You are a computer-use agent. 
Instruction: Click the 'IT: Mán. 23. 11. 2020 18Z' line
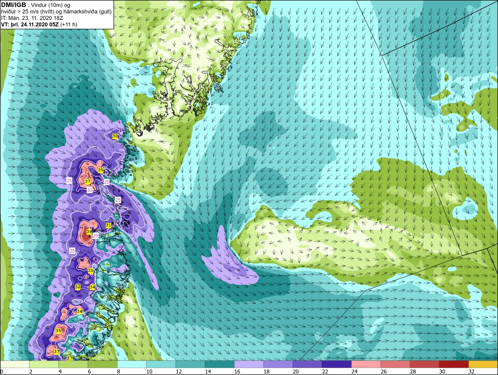tap(32, 18)
